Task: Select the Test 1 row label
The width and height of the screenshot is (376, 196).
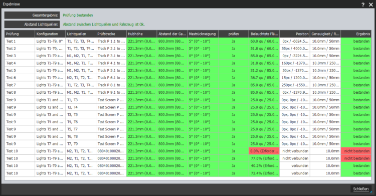Action: (20, 41)
